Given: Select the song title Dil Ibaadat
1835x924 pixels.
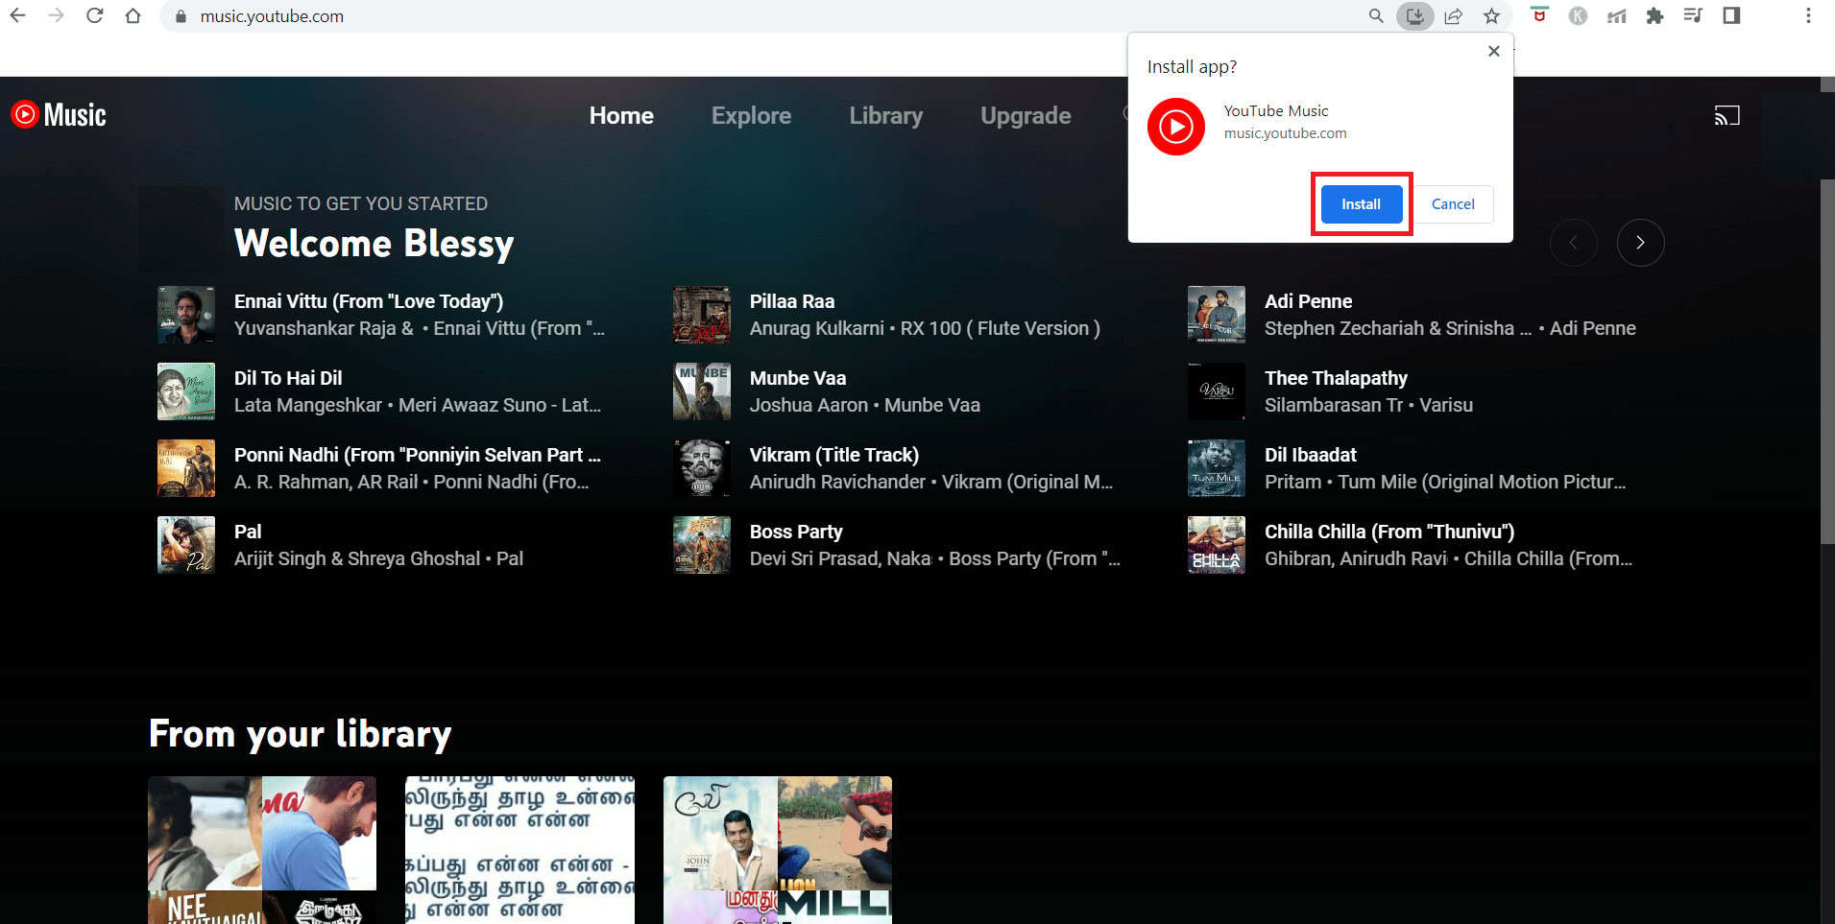Looking at the screenshot, I should [x=1311, y=455].
